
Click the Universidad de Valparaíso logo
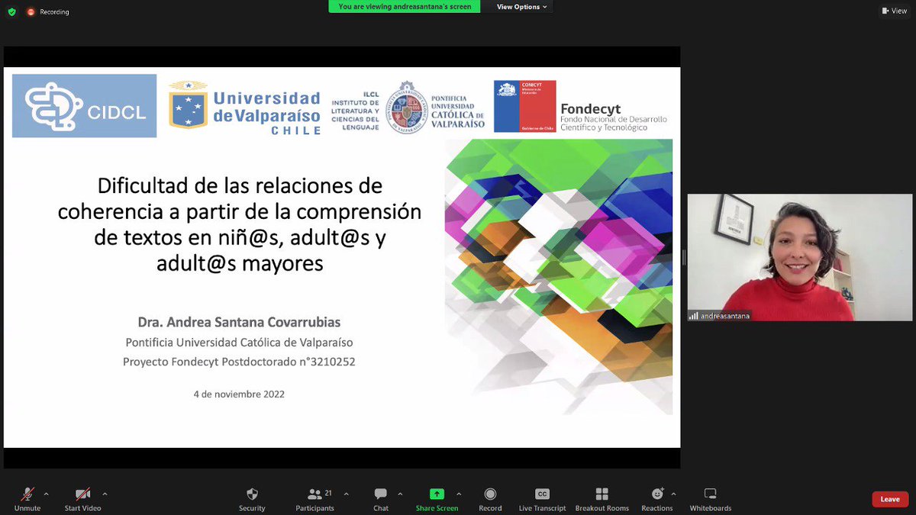pyautogui.click(x=244, y=108)
